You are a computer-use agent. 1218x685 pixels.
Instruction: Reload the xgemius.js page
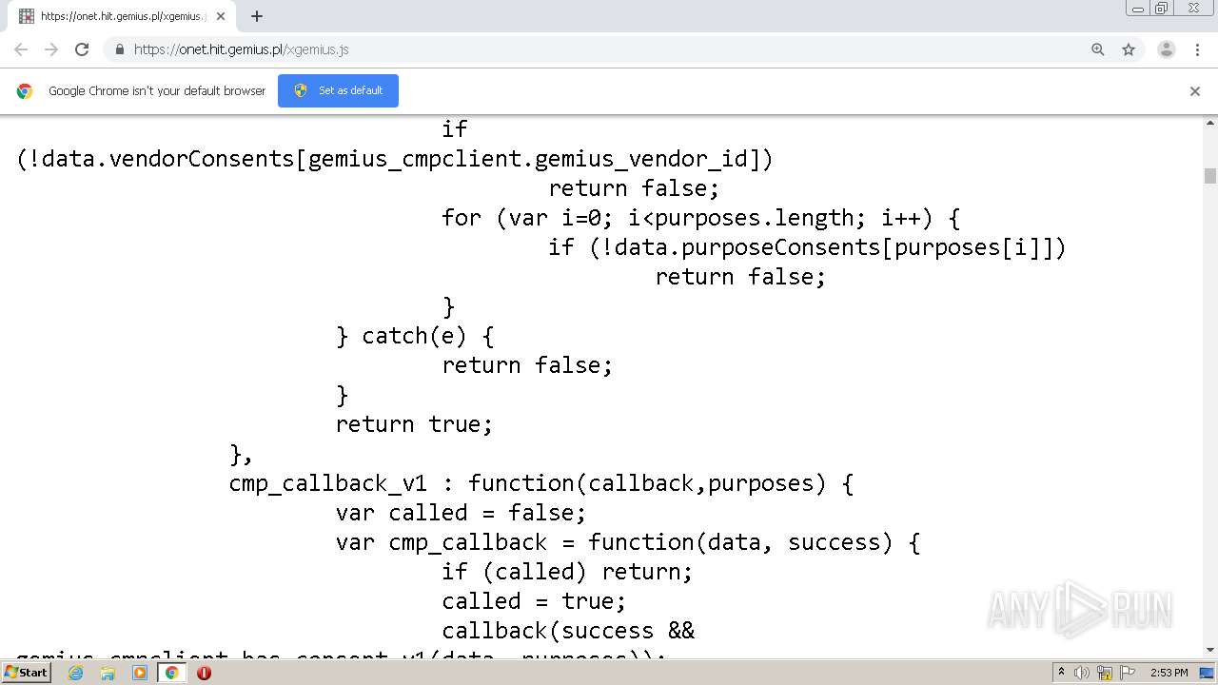82,49
